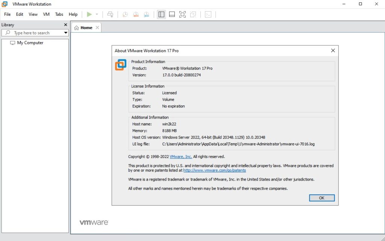
Task: Select My Computer in Library tree
Action: (30, 43)
